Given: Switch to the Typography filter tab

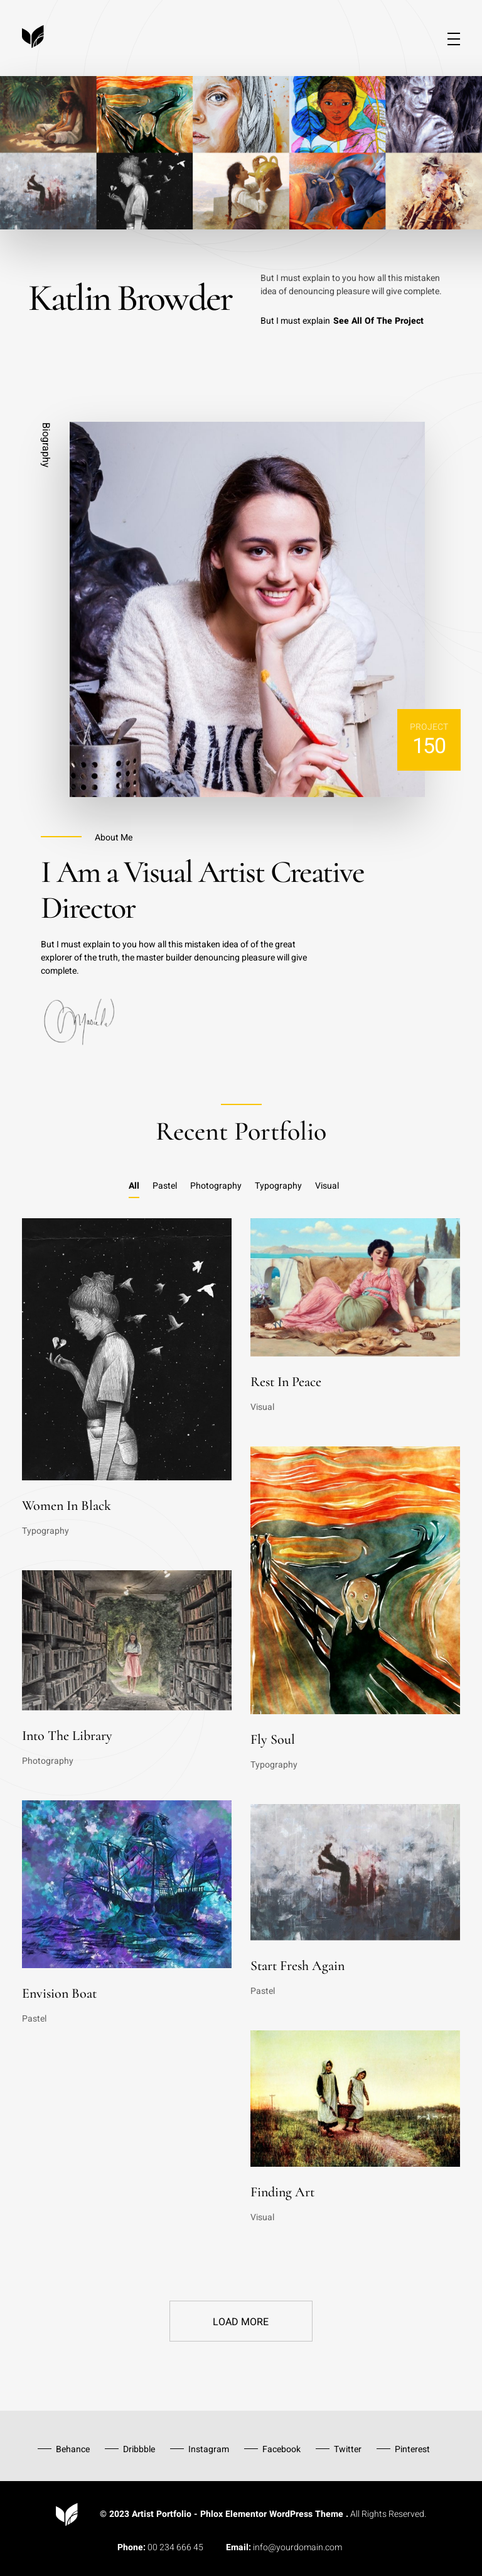Looking at the screenshot, I should tap(277, 1186).
